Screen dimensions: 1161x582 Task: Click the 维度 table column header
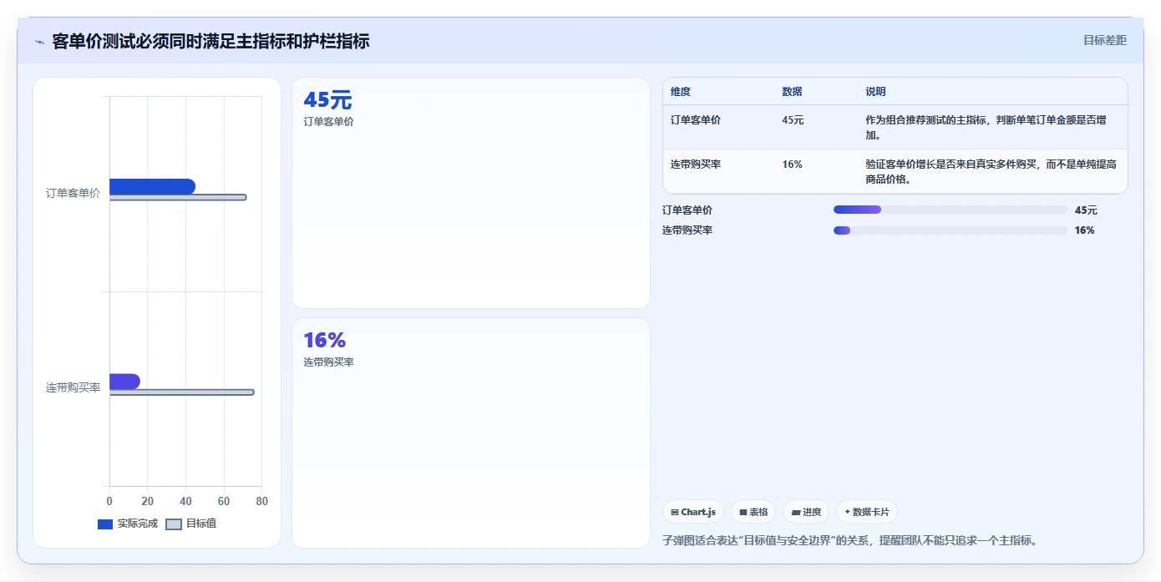pos(681,92)
